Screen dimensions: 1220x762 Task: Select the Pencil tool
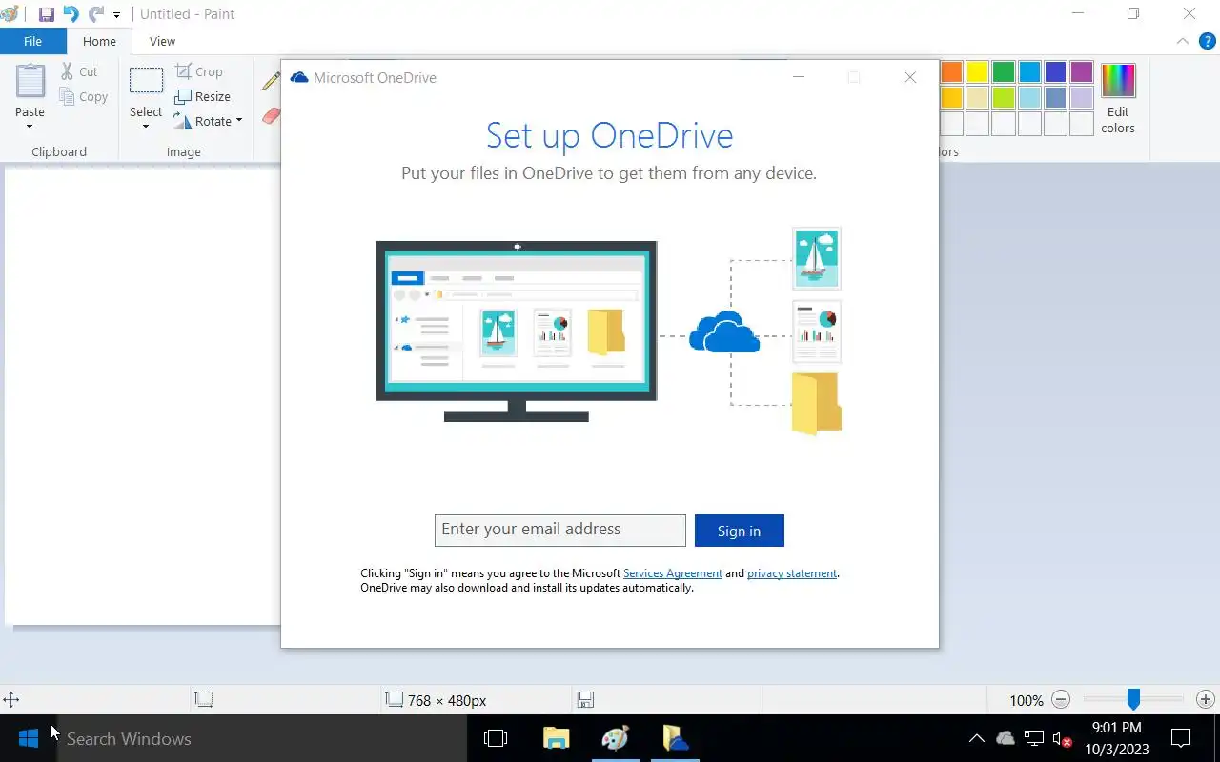pos(271,82)
